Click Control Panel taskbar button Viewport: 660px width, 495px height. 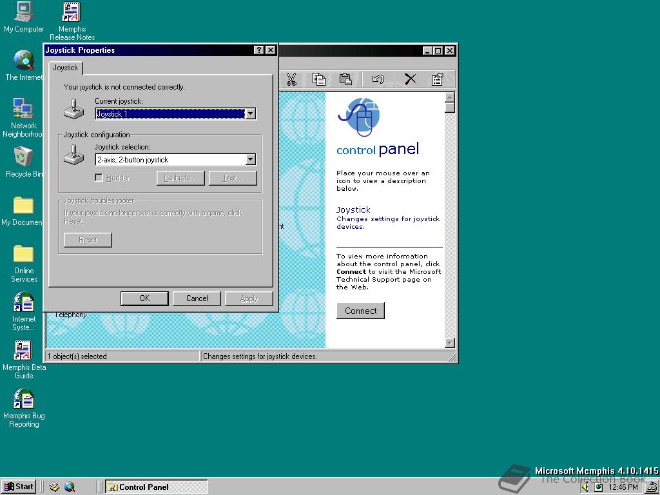tap(157, 487)
